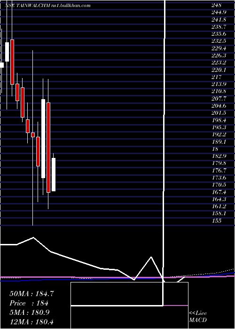Click the 189.1 price axis label
This screenshot has height=329, width=235.
point(219,142)
